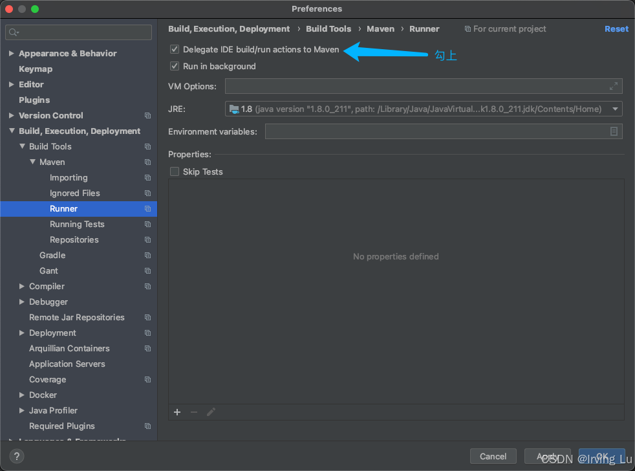Uncheck Run in background
Viewport: 635px width, 471px height.
pyautogui.click(x=175, y=66)
